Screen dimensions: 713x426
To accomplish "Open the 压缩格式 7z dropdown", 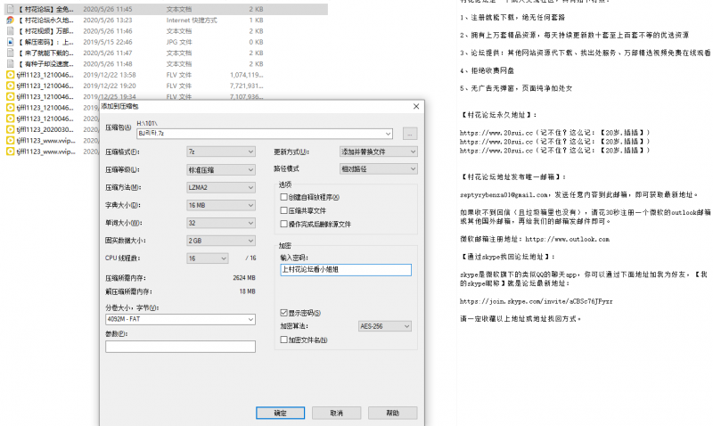I will 219,152.
